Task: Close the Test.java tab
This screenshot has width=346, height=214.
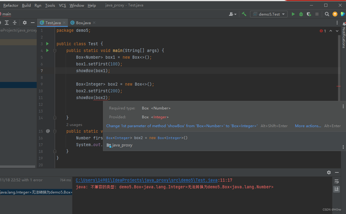Action: click(x=64, y=23)
